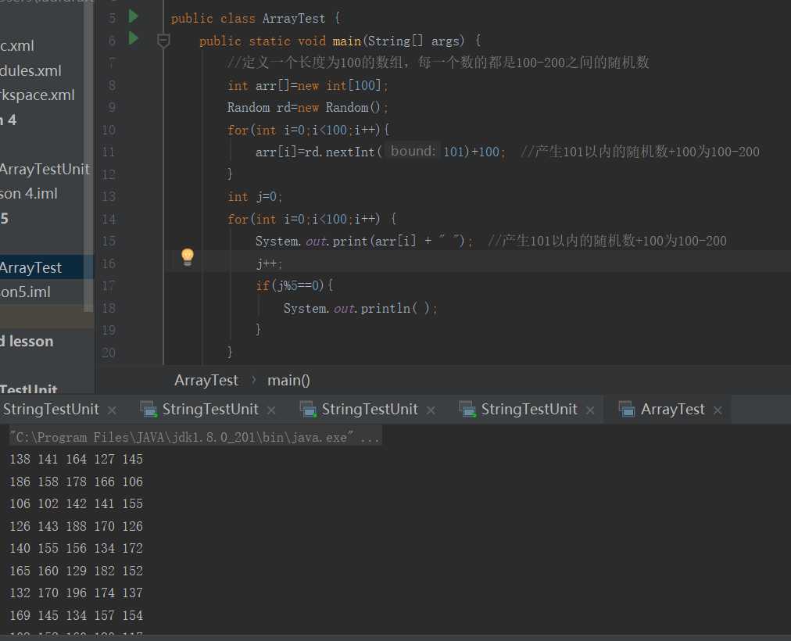The height and width of the screenshot is (641, 791).
Task: Close the fourth StringTestUnit run tab
Action: [590, 410]
